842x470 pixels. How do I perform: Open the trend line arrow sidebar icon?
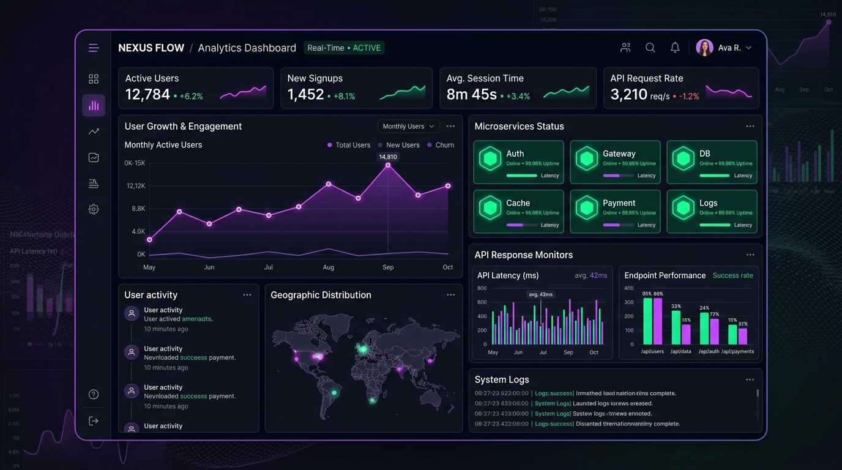94,132
